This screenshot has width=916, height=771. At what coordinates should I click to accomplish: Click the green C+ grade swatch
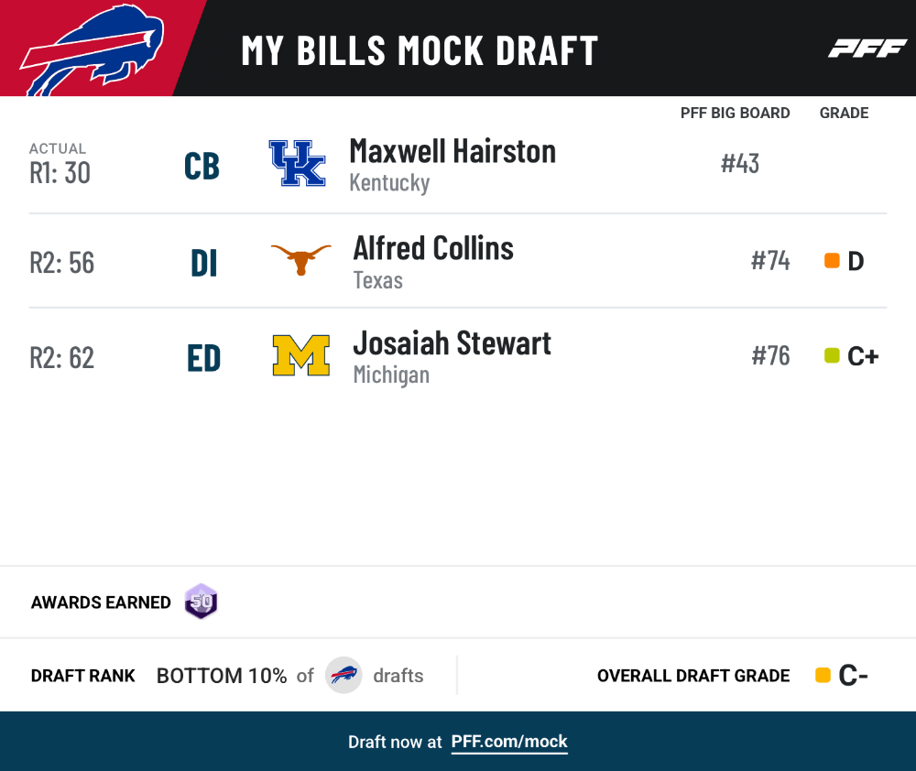(x=832, y=355)
